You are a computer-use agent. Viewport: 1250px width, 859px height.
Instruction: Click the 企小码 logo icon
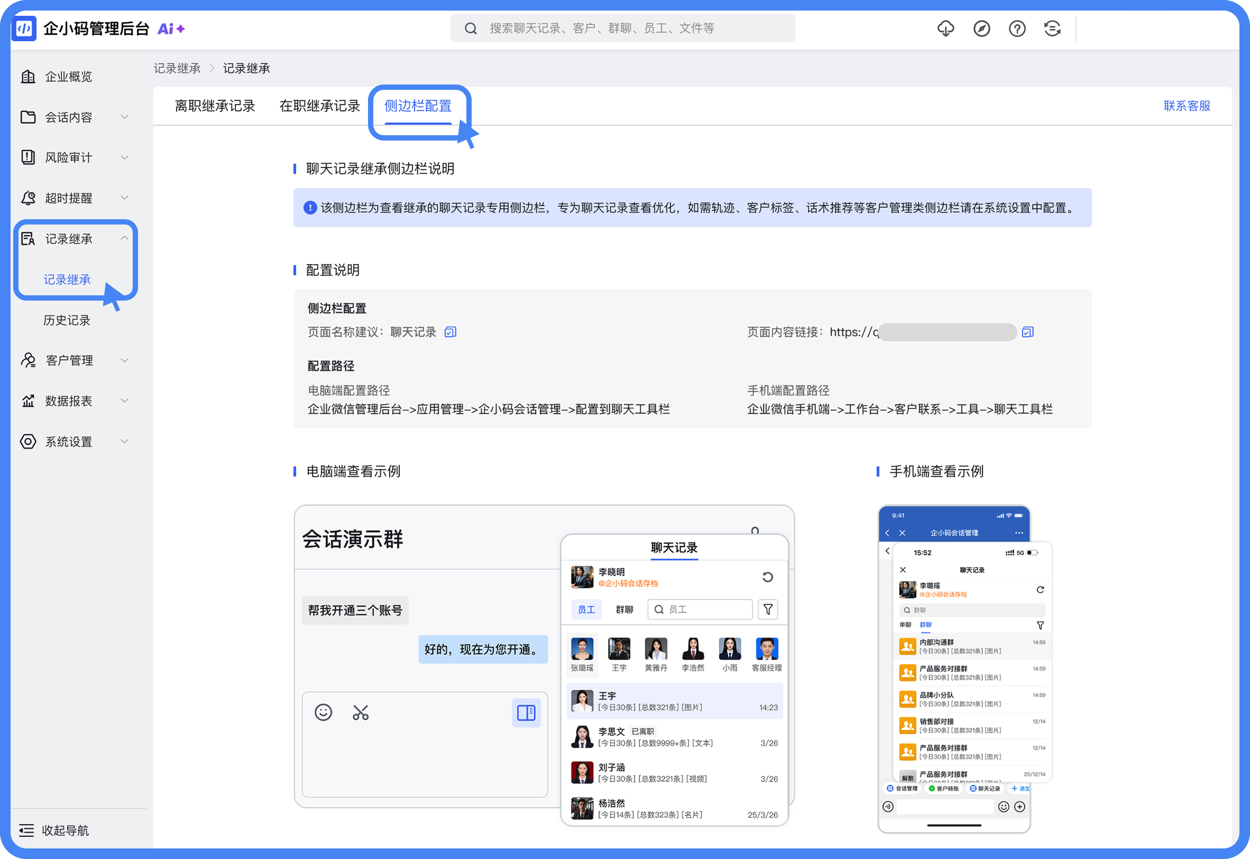pos(24,29)
